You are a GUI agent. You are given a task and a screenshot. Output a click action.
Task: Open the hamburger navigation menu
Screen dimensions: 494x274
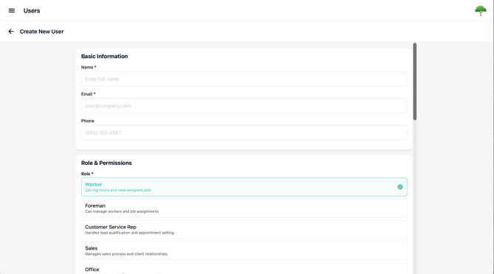[x=12, y=11]
